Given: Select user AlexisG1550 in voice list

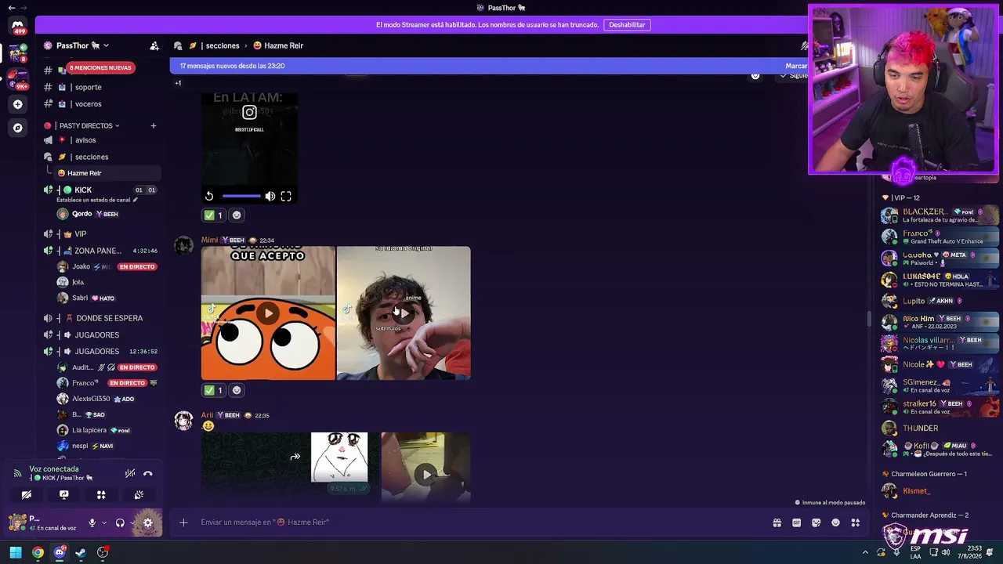Looking at the screenshot, I should point(92,399).
